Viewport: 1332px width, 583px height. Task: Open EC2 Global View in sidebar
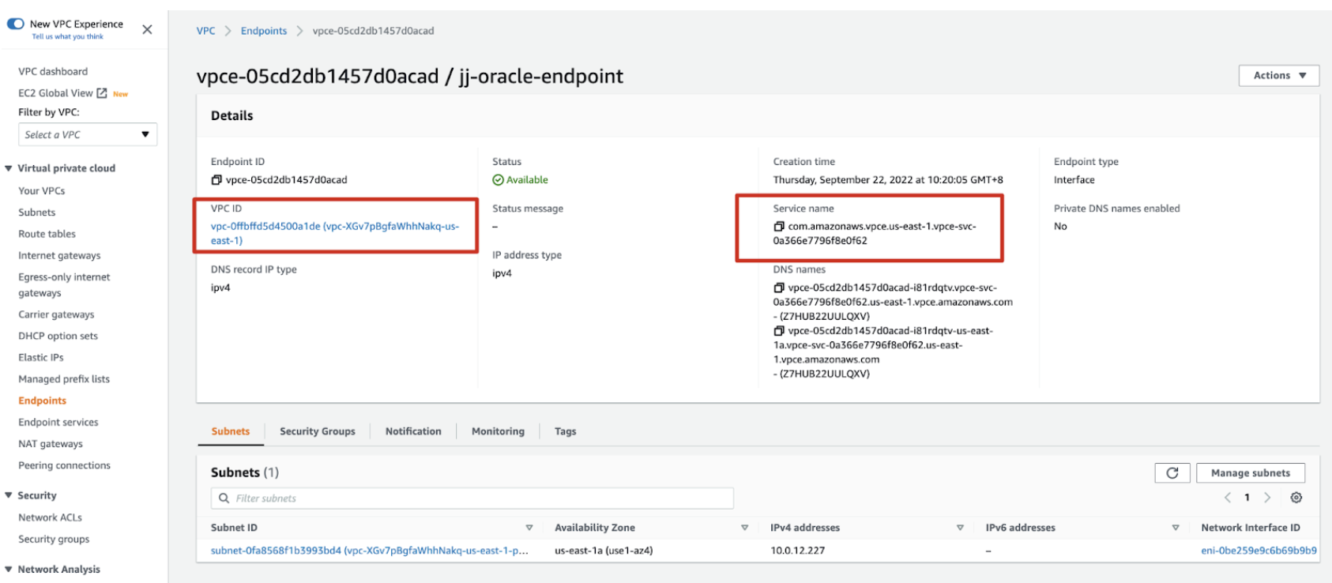click(55, 93)
